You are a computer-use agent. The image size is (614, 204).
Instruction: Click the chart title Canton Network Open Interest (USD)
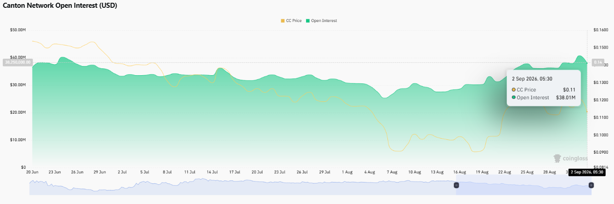(60, 6)
